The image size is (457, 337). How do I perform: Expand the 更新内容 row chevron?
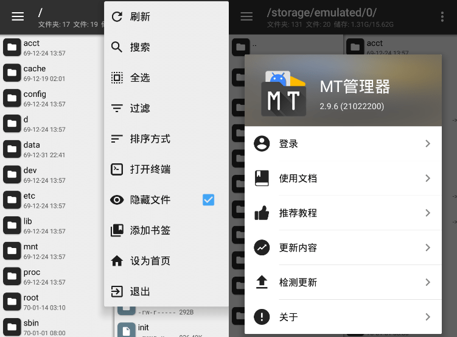(428, 247)
